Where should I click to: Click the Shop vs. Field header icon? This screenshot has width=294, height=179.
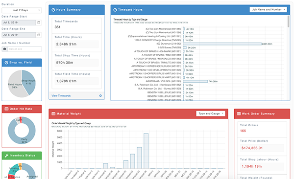click(x=6, y=63)
